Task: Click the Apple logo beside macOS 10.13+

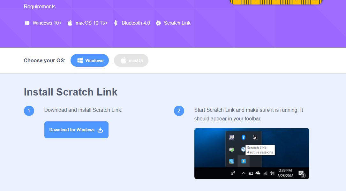Action: point(70,23)
